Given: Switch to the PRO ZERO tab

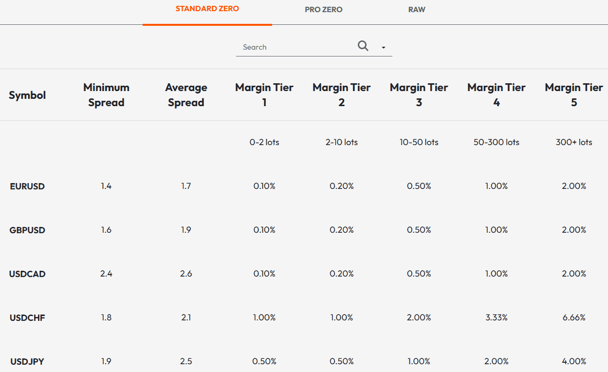Looking at the screenshot, I should coord(323,9).
